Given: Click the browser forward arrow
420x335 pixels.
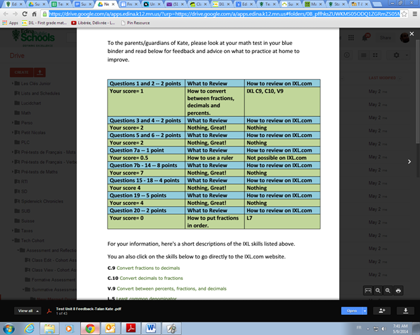Looking at the screenshot, I should [15, 14].
